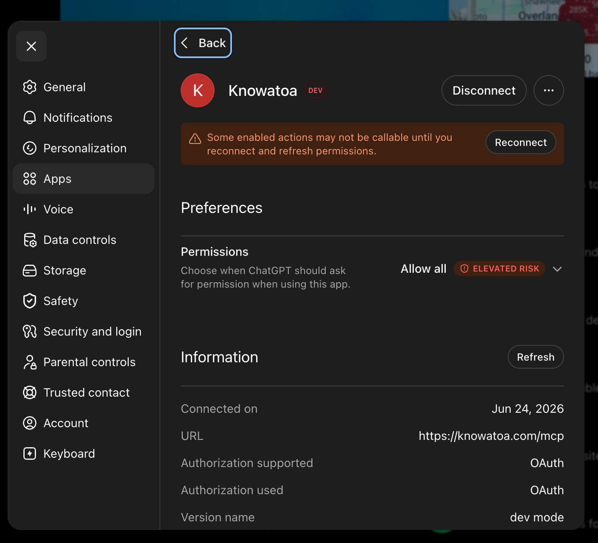This screenshot has height=543, width=598.
Task: Click the ELEVATED RISK badge
Action: [x=499, y=269]
